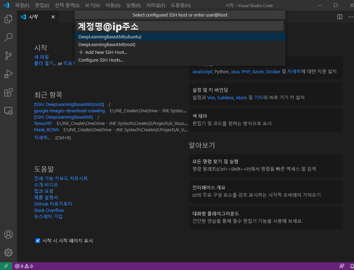Image resolution: width=354 pixels, height=270 pixels.
Task: Select DeepLearningBaseAMI(ubuntu) host
Action: pos(180,37)
